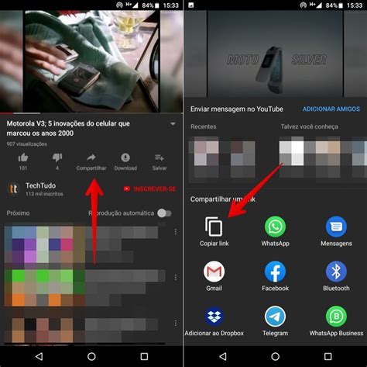Tap the left screen's Recents navigation button
367x367 pixels.
[x=144, y=357]
